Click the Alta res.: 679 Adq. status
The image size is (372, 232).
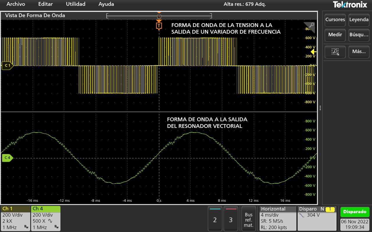coord(245,4)
